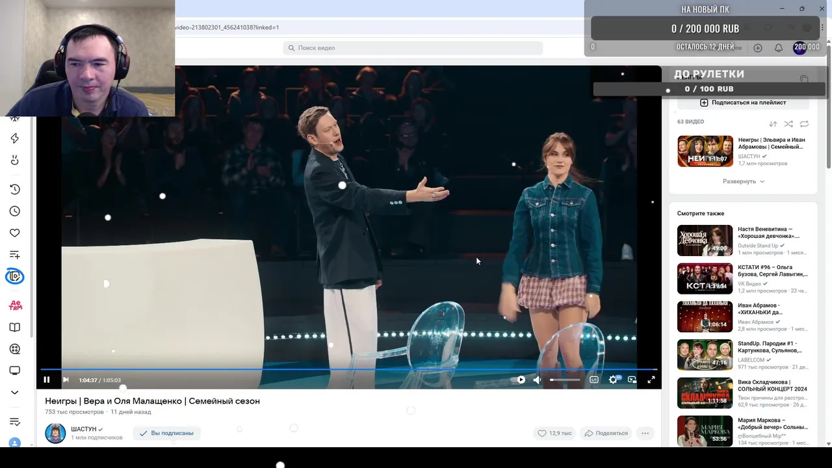Open picture-in-picture mini player

(632, 380)
